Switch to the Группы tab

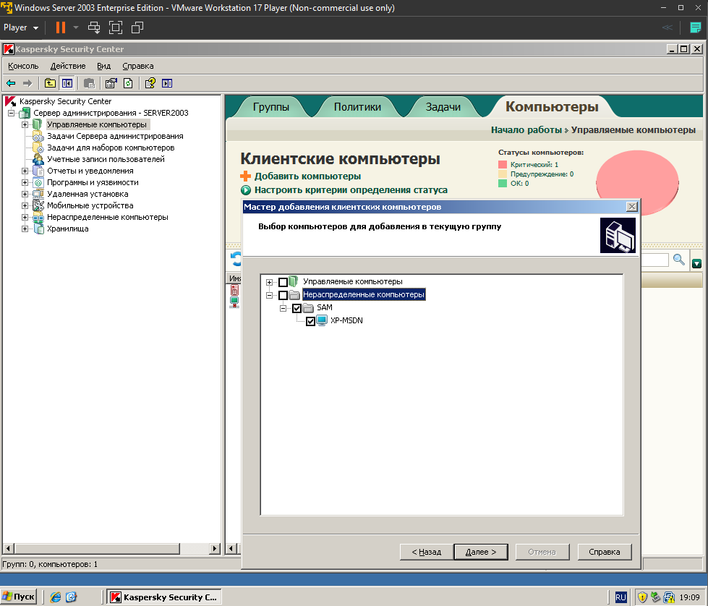271,107
